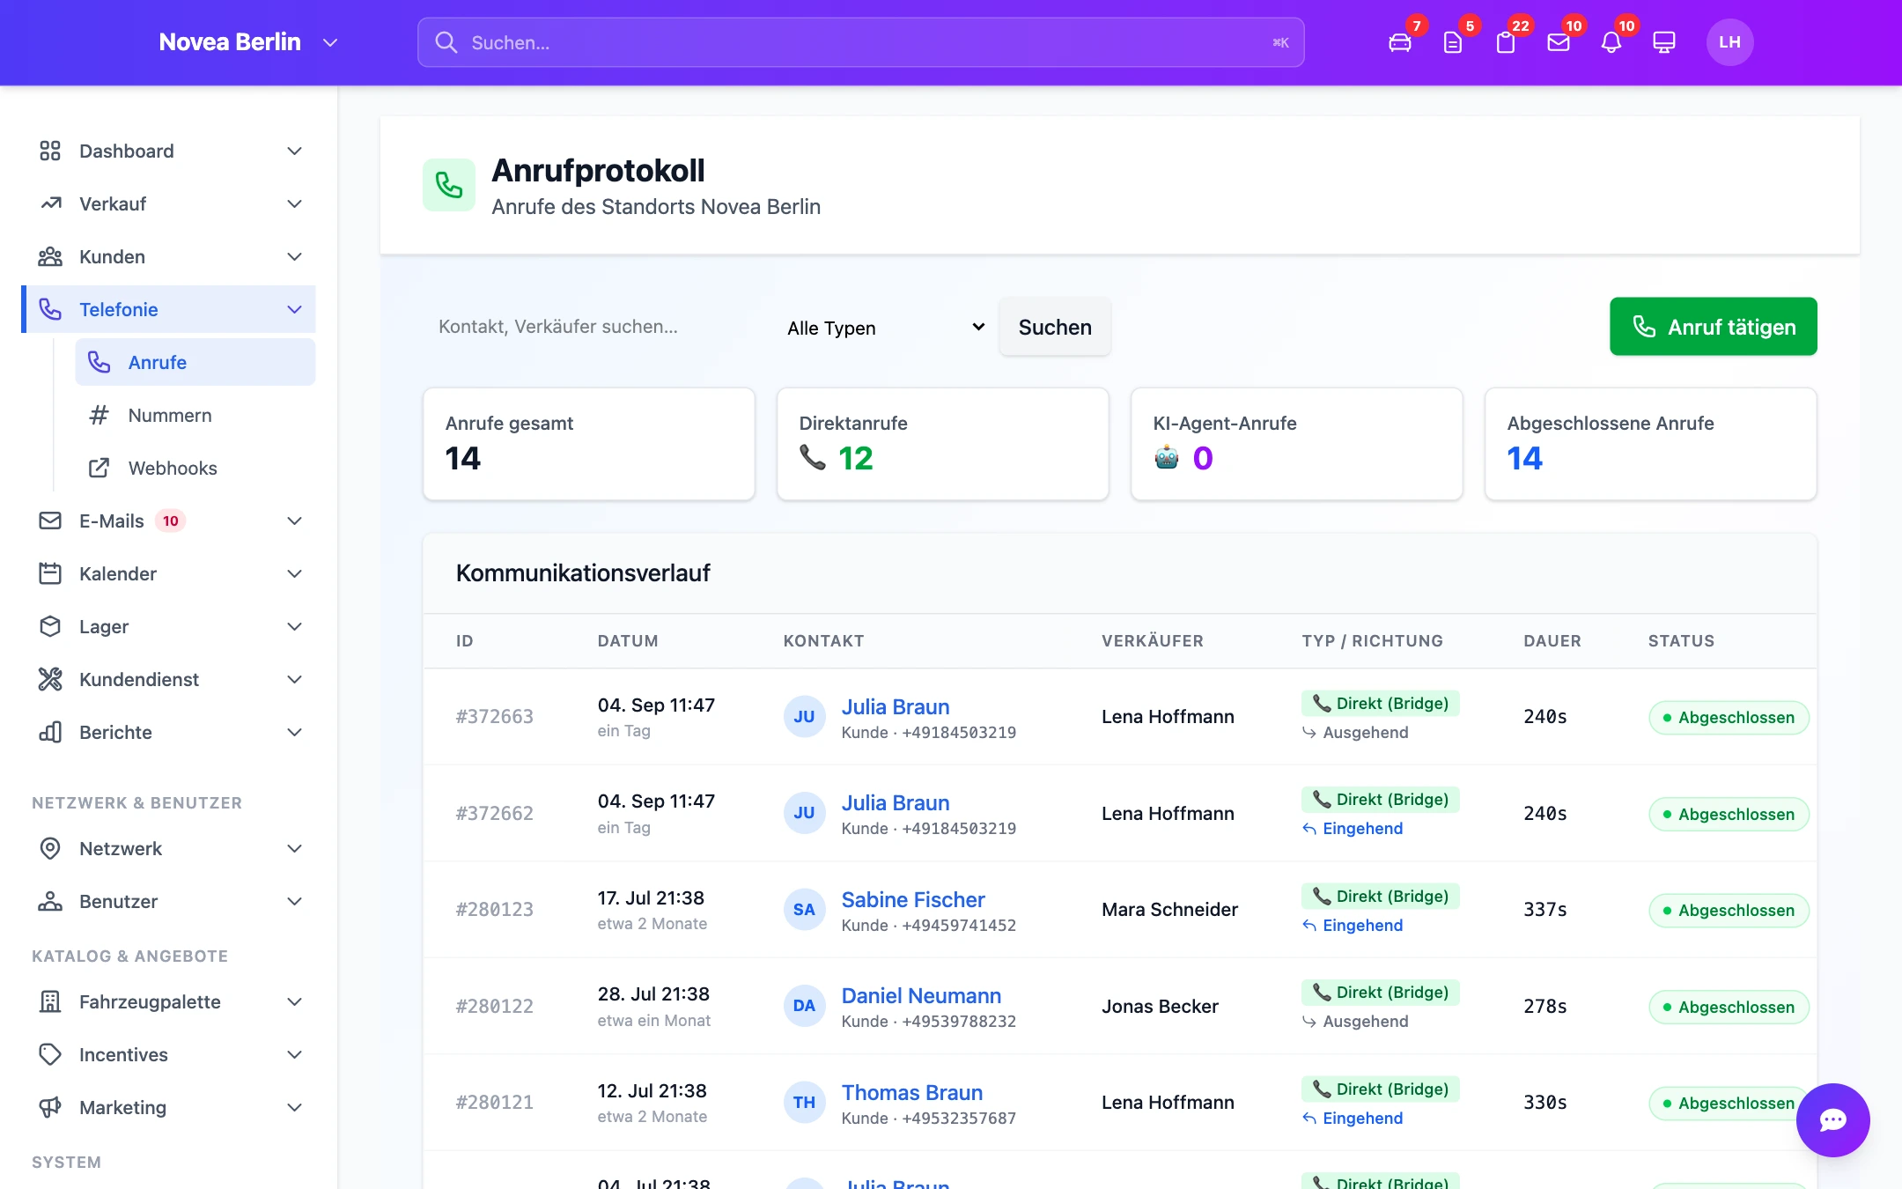Viewport: 1902px width, 1189px height.
Task: Open the mail icon in the top bar
Action: [x=1559, y=42]
